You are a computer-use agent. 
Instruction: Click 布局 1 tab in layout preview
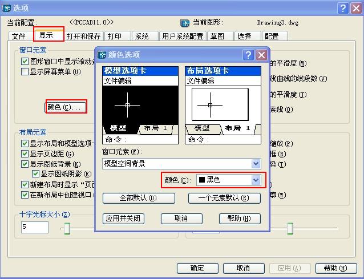click(237, 128)
